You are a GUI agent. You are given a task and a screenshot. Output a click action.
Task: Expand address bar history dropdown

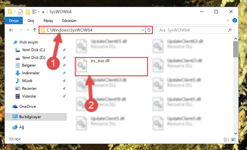click(142, 30)
